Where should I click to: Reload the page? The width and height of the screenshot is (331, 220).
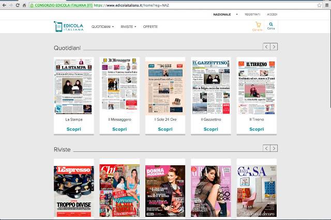click(18, 5)
